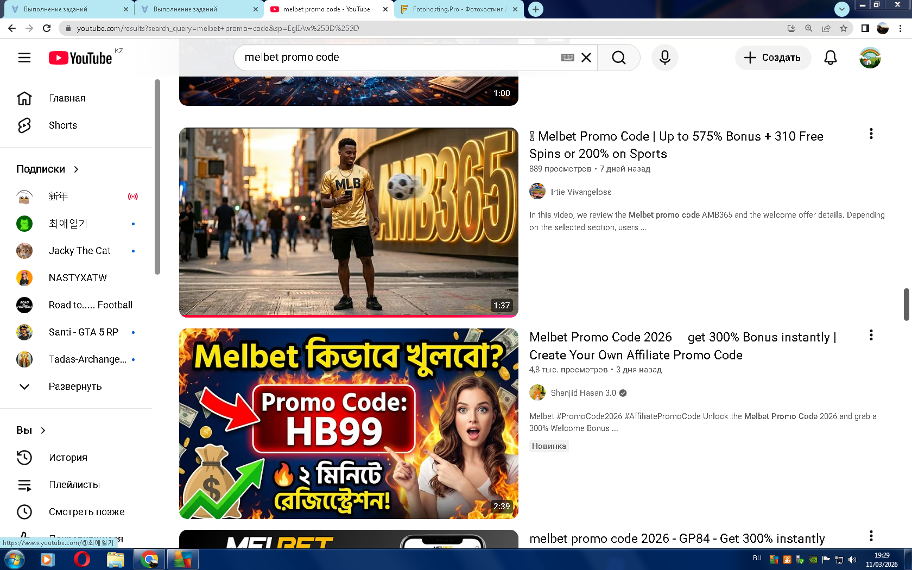Open the browser zoom magnifier icon
Screen dimensions: 912x570
(x=809, y=28)
